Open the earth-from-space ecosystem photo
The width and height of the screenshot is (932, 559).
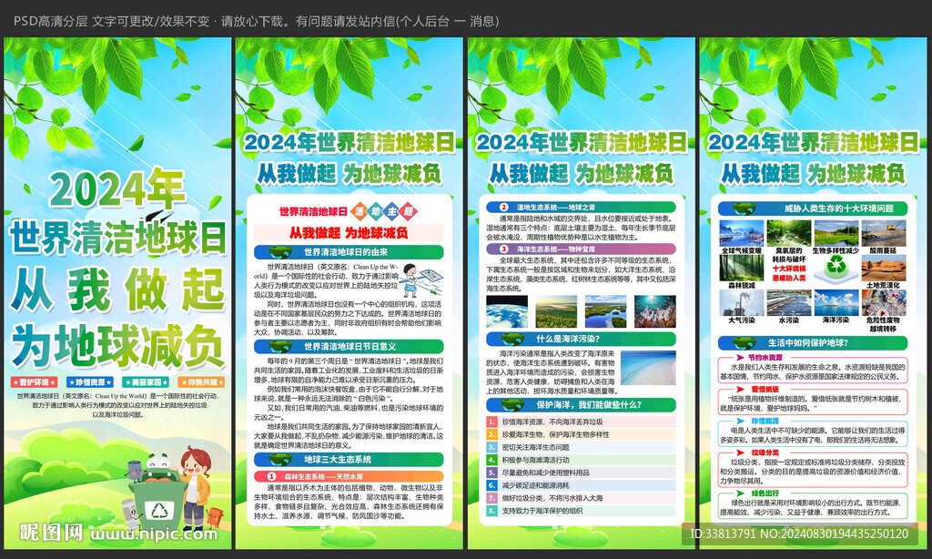pyautogui.click(x=506, y=311)
